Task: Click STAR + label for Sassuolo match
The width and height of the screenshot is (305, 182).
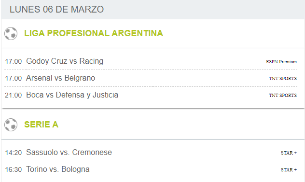Action: pos(289,153)
